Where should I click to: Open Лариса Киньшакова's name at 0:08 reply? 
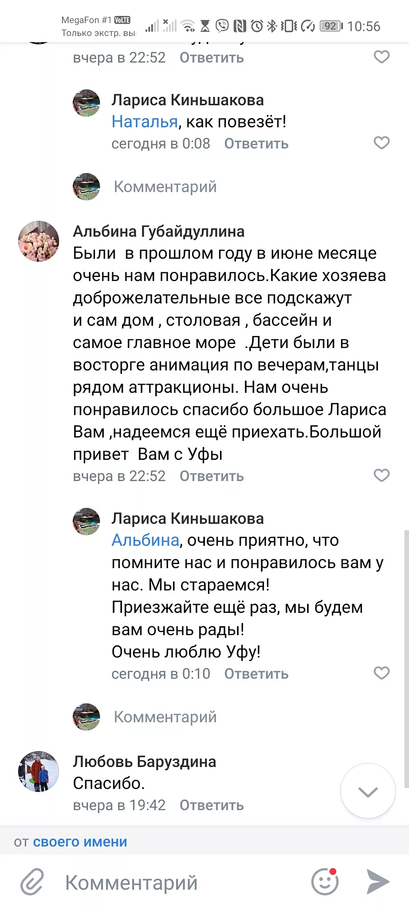coord(188,100)
